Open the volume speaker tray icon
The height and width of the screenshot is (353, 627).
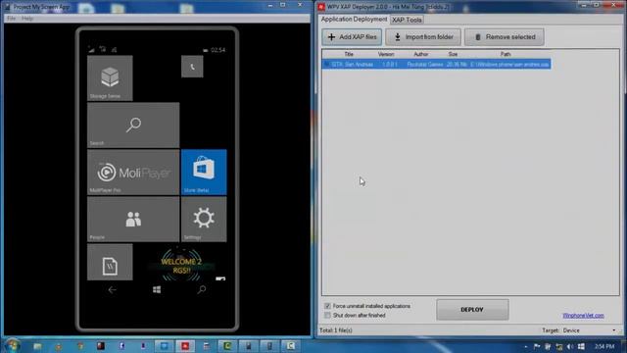coord(570,346)
